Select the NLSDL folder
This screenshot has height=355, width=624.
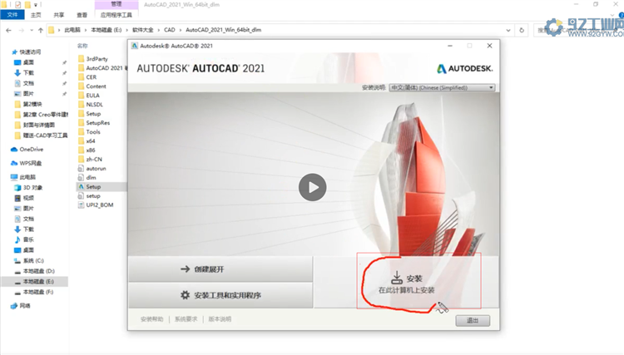pyautogui.click(x=95, y=105)
